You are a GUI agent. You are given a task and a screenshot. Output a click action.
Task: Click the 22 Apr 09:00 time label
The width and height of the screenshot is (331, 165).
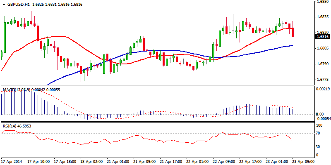(224, 161)
